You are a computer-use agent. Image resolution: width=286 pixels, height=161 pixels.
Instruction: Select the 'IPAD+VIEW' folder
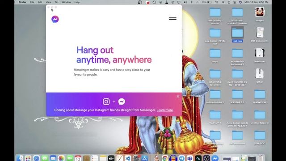(x=260, y=97)
